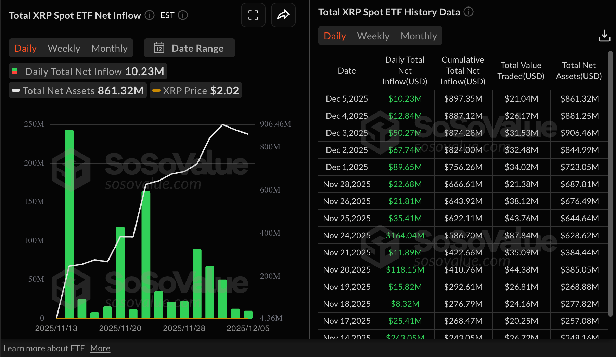Open the calendar icon in Date Range
616x357 pixels.
[x=159, y=48]
